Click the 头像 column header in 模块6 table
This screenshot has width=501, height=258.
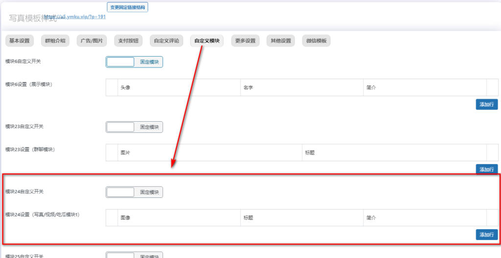(125, 87)
